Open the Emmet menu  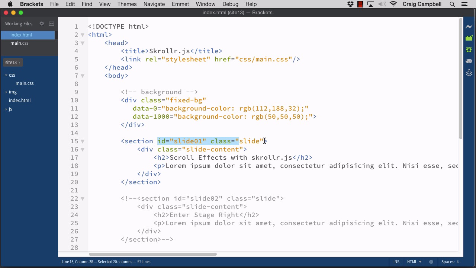180,4
